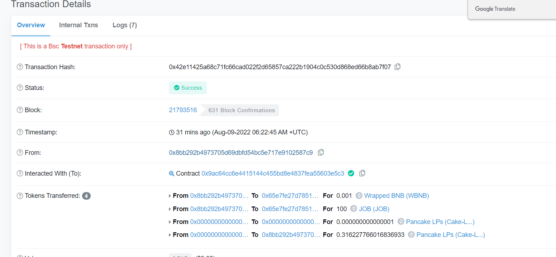This screenshot has height=257, width=556.
Task: Open zero From address in 0.316227766016836933 row
Action: click(219, 234)
